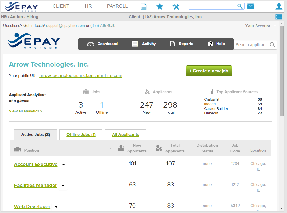
Task: Expand the Web Developer dropdown arrow
Action: coord(56,207)
